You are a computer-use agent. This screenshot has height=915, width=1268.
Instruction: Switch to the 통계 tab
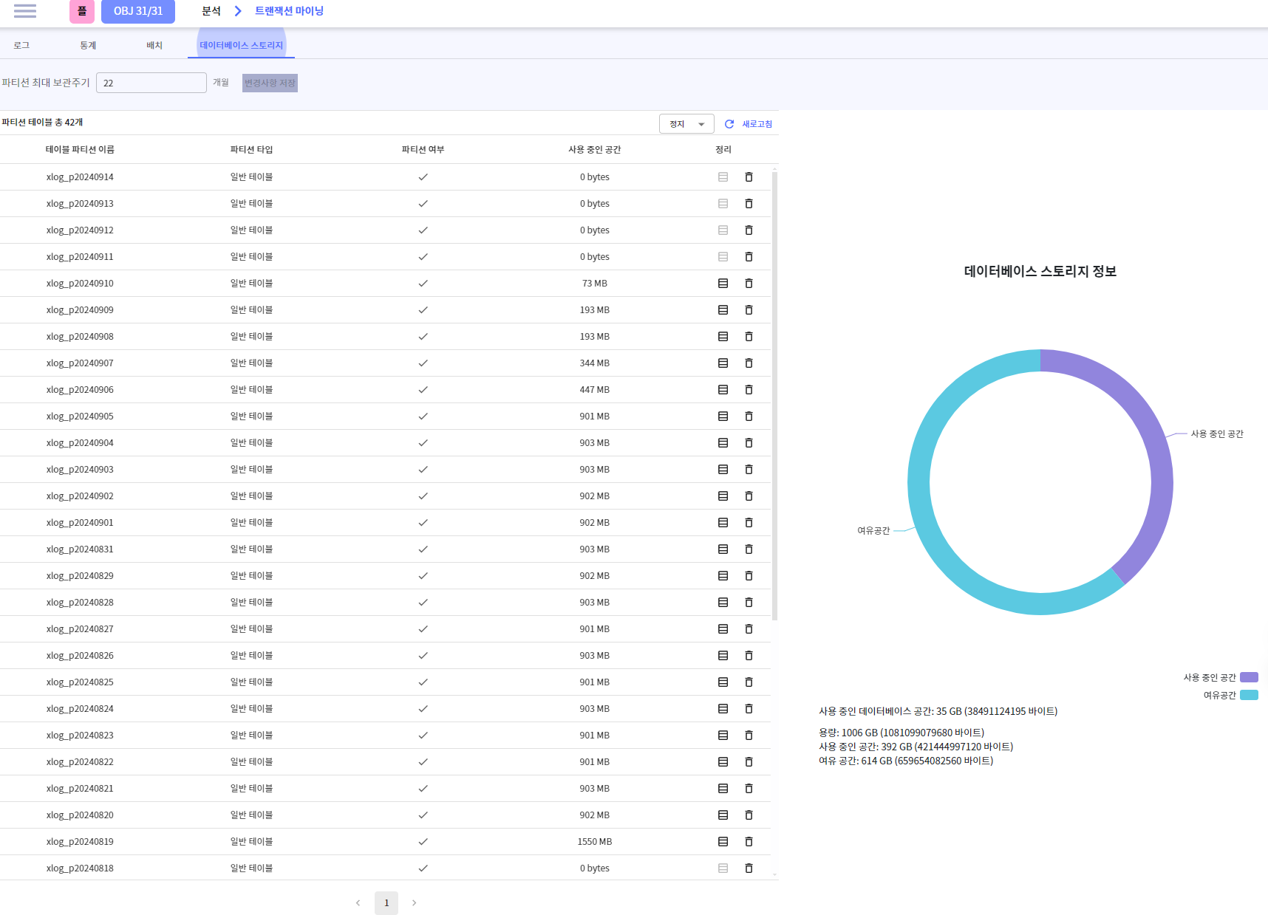pyautogui.click(x=88, y=45)
